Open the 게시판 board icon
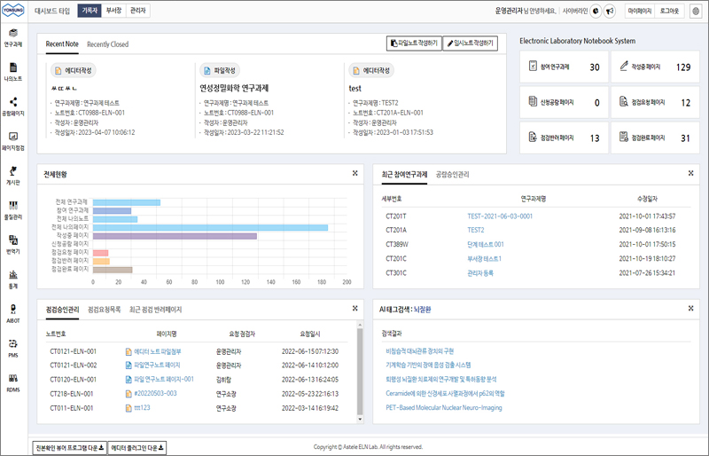This screenshot has height=456, width=709. [x=13, y=175]
